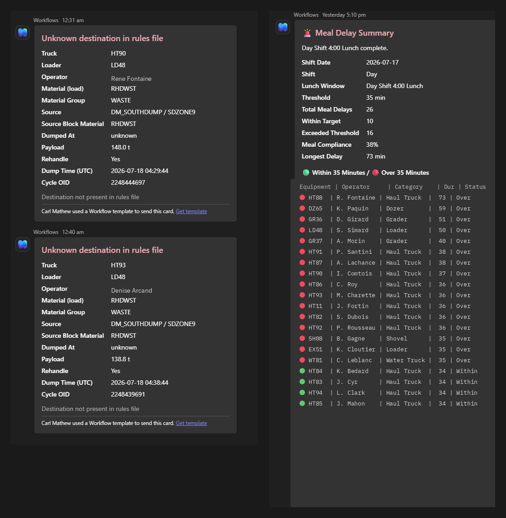This screenshot has height=518, width=506.
Task: Click red status dot for SH08 row
Action: [302, 338]
